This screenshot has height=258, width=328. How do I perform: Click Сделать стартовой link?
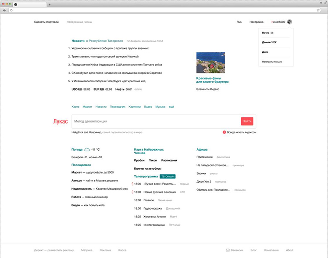click(46, 22)
